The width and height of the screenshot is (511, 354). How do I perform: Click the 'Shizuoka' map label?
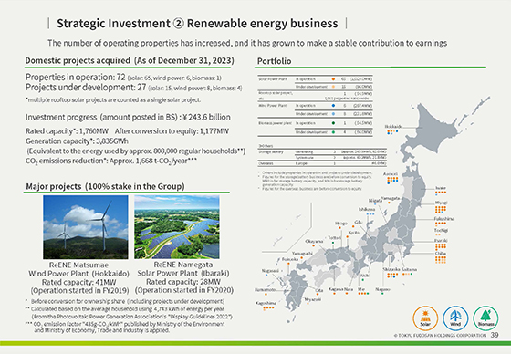tap(391, 269)
